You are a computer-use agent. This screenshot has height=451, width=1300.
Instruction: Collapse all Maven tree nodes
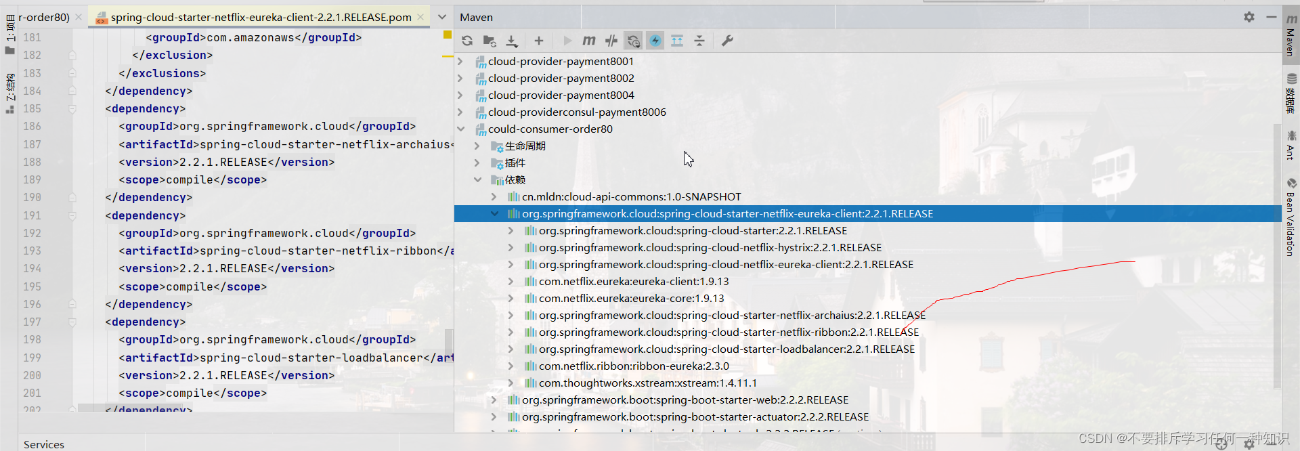pyautogui.click(x=699, y=41)
